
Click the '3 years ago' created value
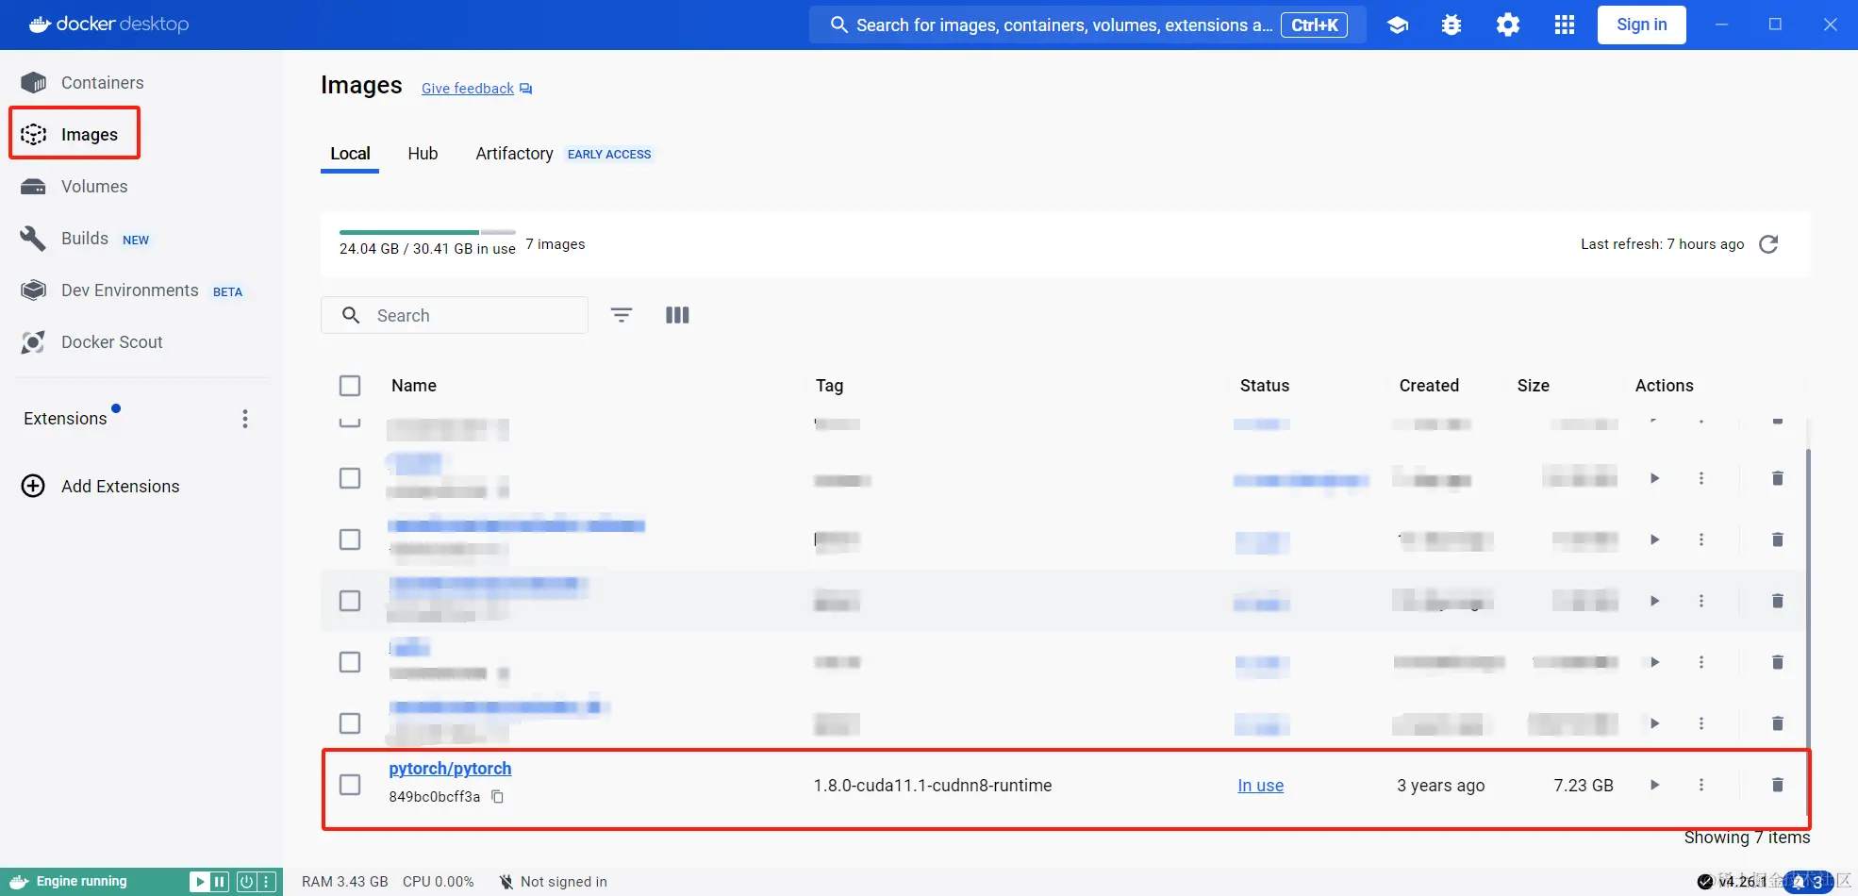coord(1441,786)
